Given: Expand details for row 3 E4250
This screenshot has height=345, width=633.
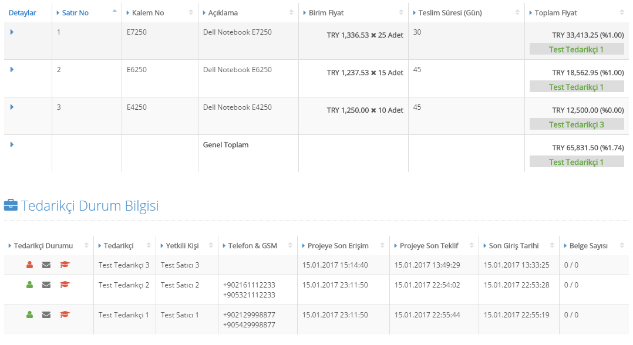Looking at the screenshot, I should 12,107.
